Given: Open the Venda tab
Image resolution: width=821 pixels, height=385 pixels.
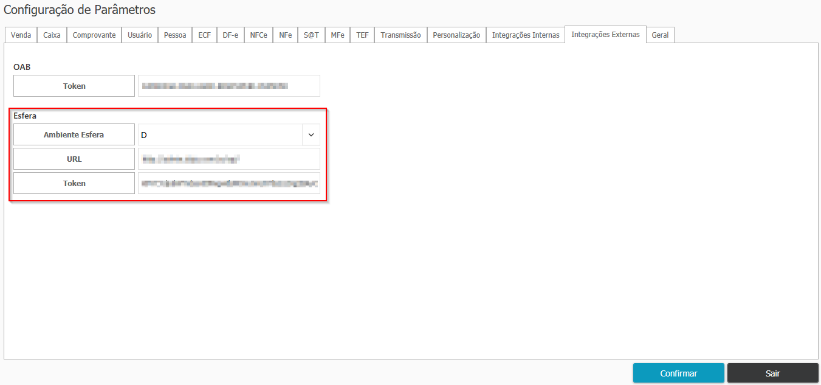Looking at the screenshot, I should (x=21, y=35).
